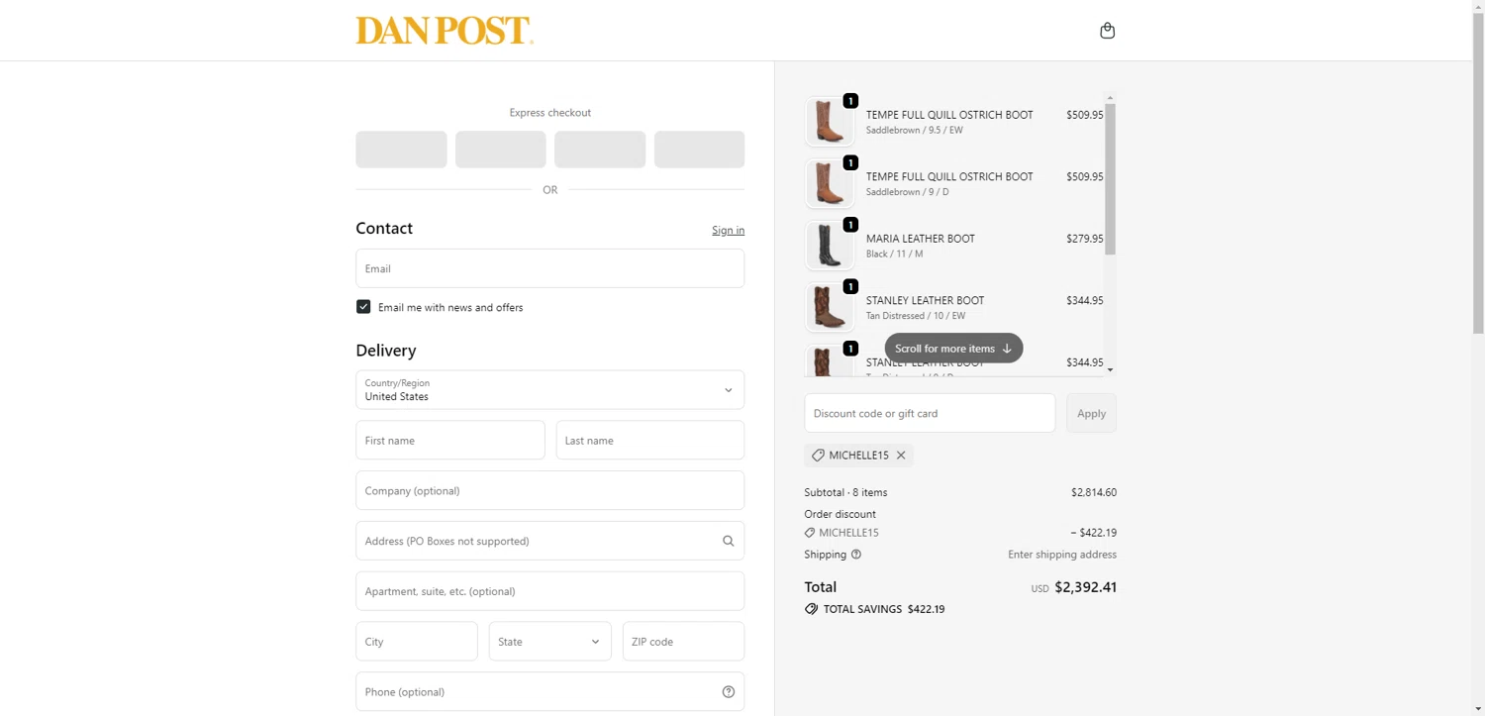
Task: Focus the Discount code or gift card field
Action: [x=930, y=413]
